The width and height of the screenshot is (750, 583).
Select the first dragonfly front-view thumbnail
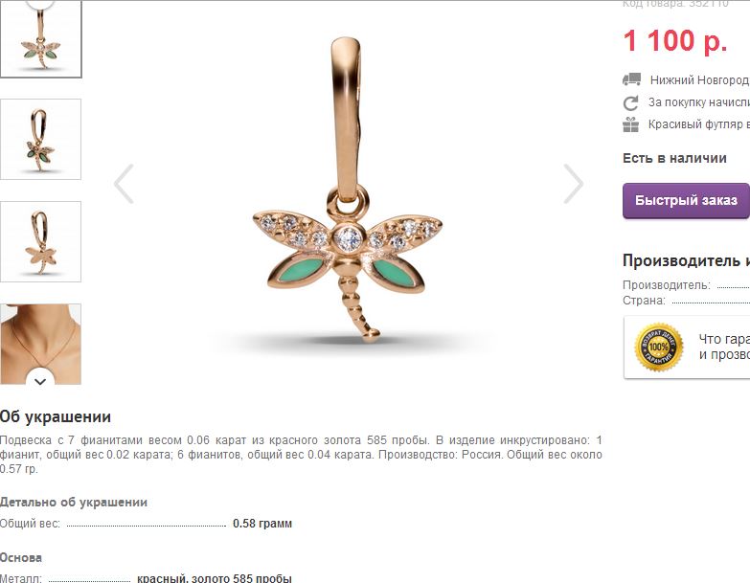(40, 39)
